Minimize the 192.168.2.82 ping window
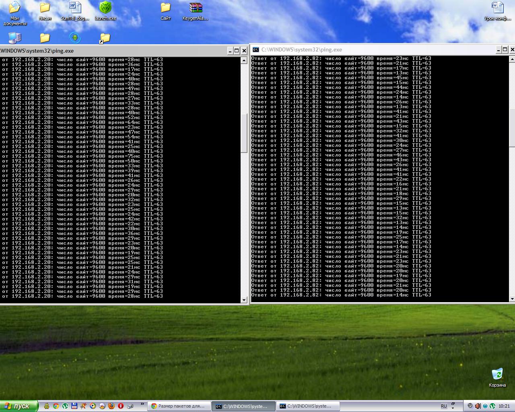This screenshot has height=412, width=515. point(498,49)
